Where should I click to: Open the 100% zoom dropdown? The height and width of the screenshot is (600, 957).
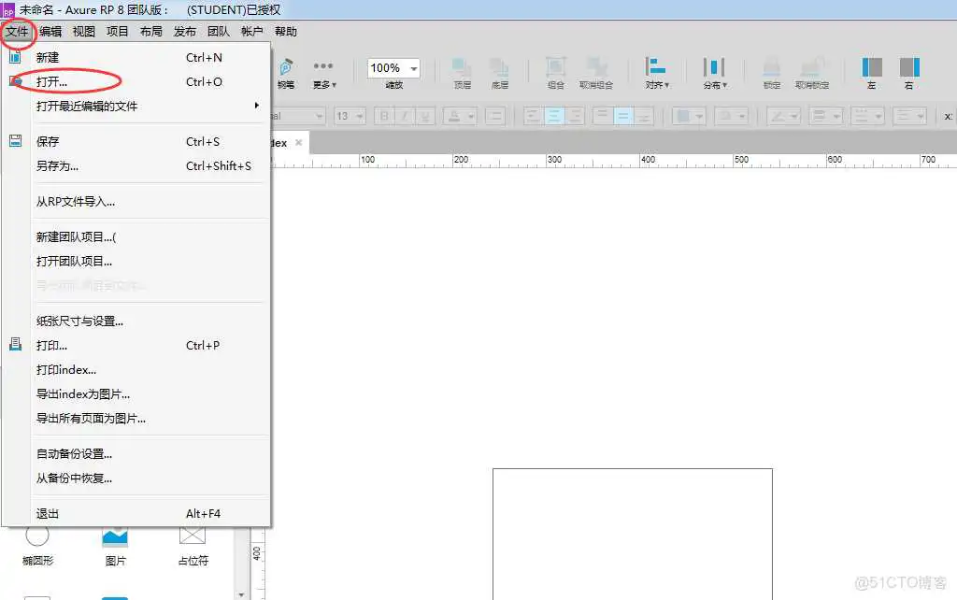(x=413, y=69)
